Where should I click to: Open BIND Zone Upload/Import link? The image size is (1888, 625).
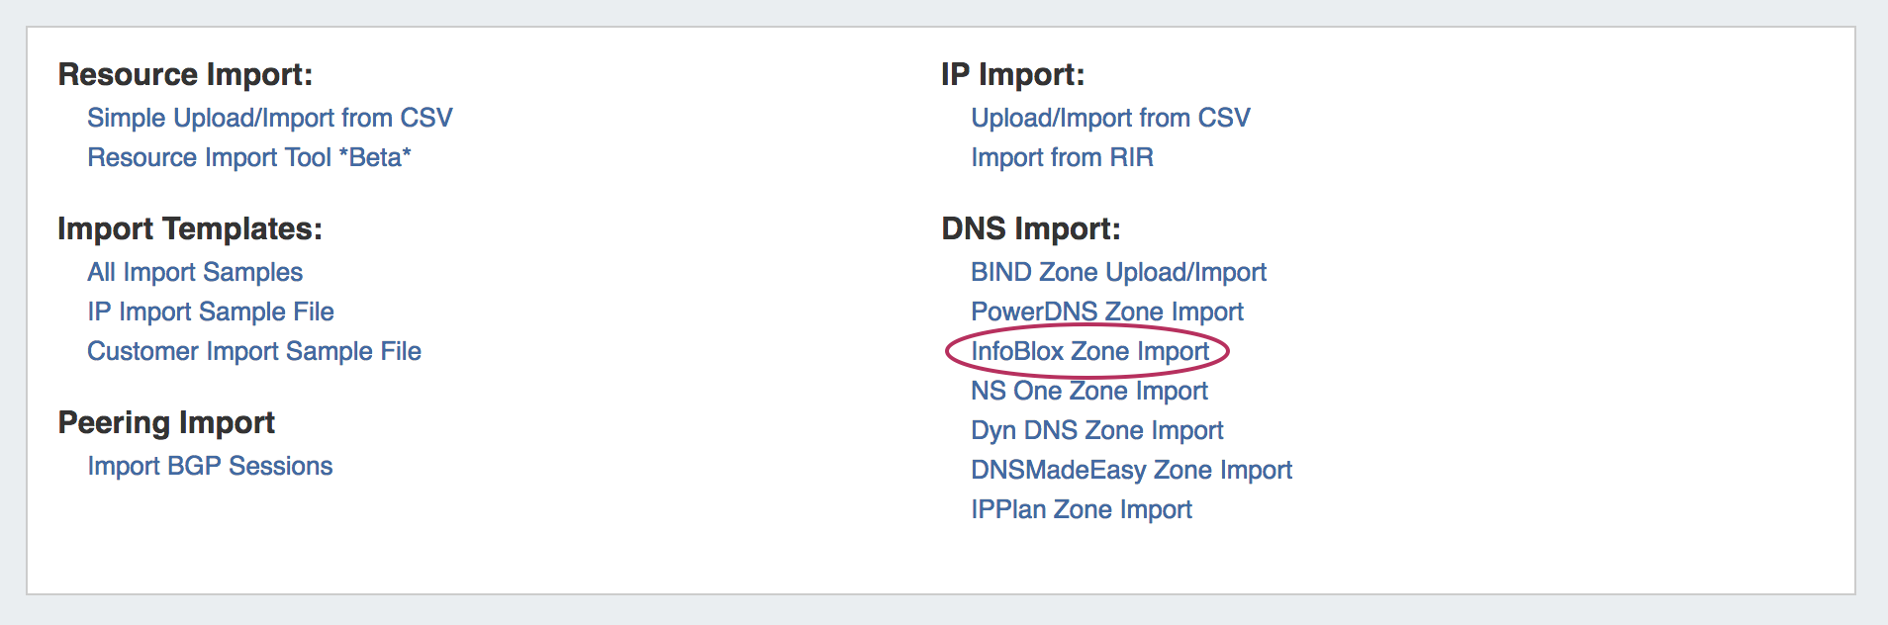click(1118, 272)
